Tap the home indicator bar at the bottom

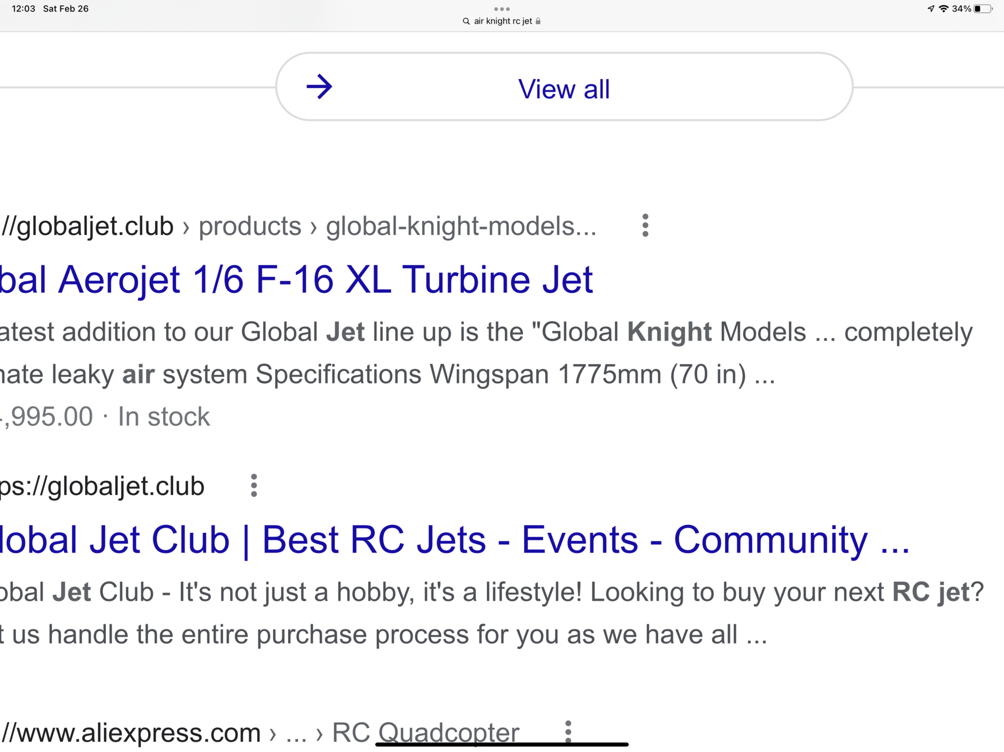click(x=501, y=744)
